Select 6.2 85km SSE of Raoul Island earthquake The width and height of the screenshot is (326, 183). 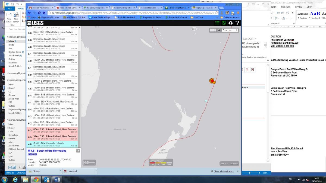pyautogui.click(x=52, y=124)
